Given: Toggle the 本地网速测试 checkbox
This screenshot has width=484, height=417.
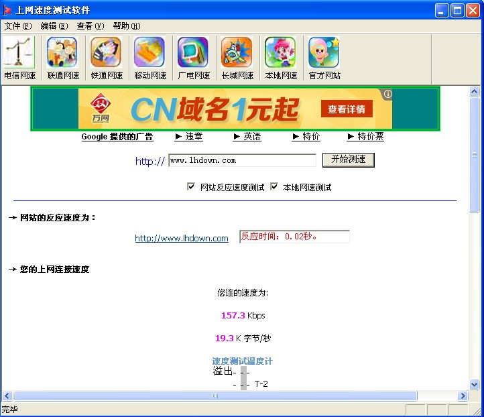Looking at the screenshot, I should click(x=274, y=186).
